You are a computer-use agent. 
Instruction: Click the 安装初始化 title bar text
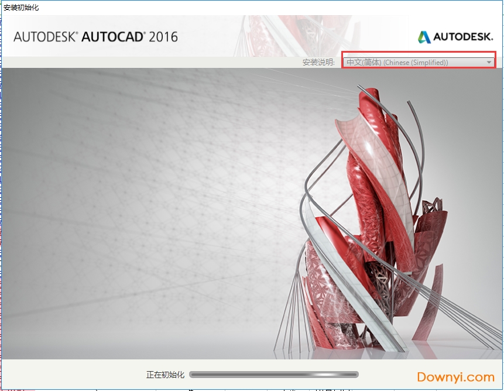[22, 7]
